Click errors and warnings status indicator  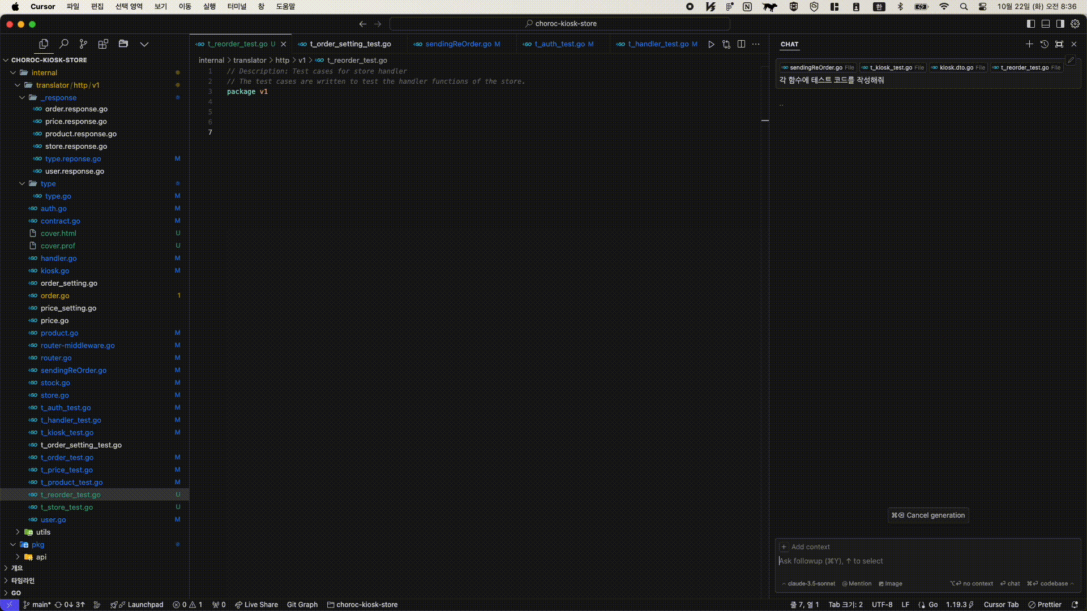tap(187, 605)
